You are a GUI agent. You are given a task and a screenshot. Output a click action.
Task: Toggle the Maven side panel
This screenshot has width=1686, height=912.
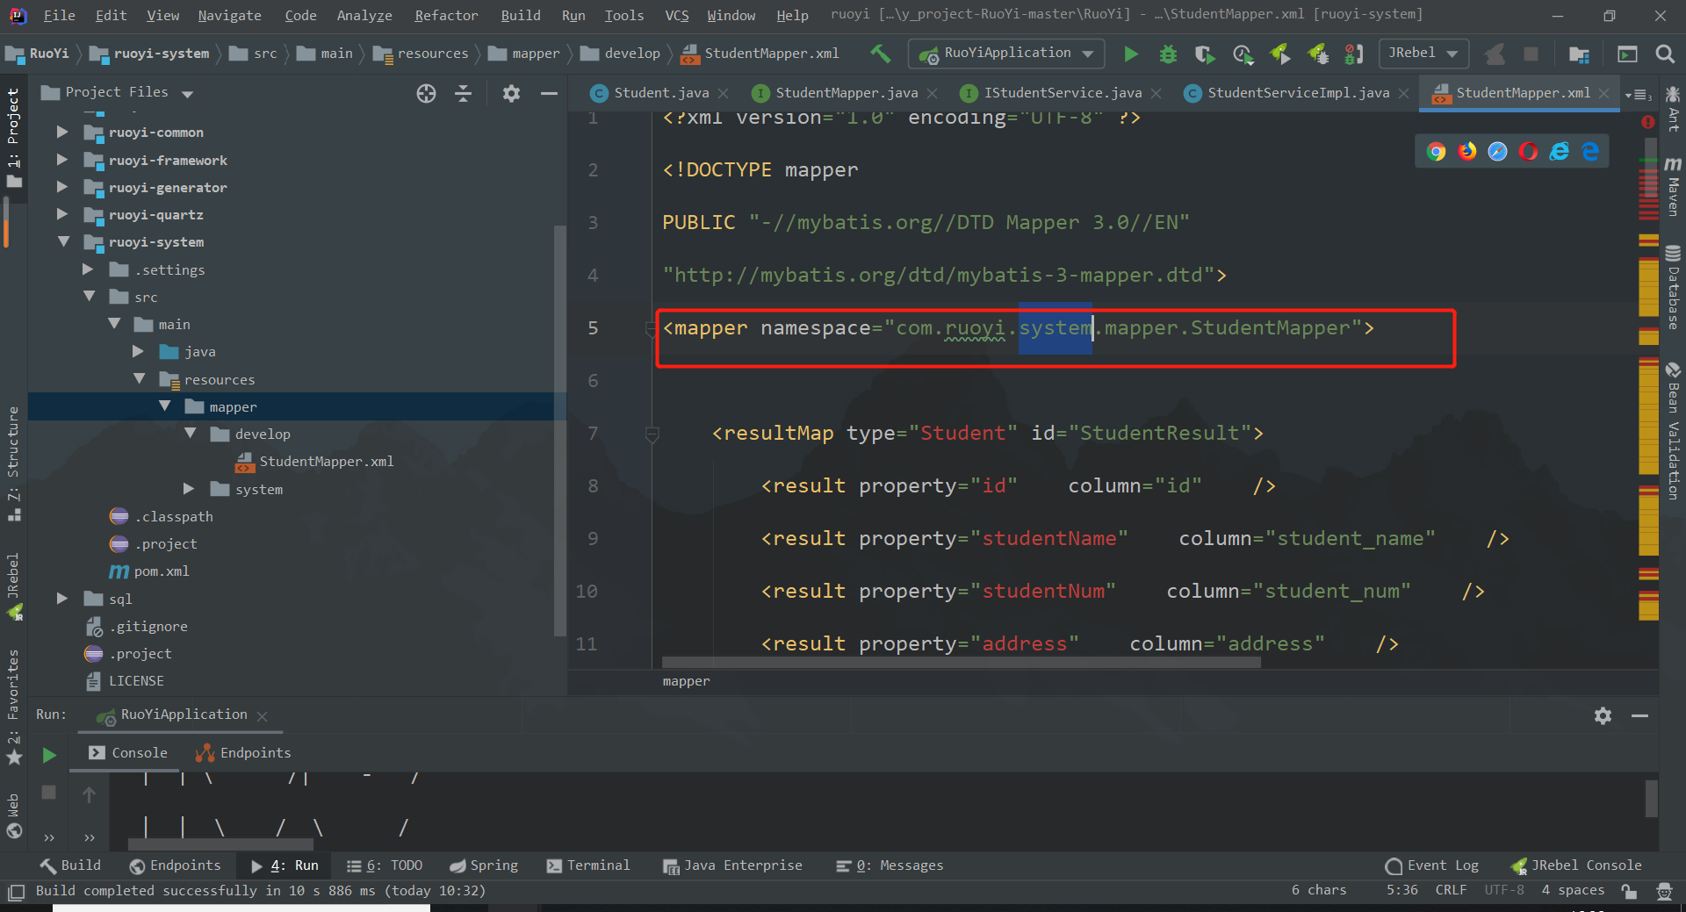(1673, 187)
